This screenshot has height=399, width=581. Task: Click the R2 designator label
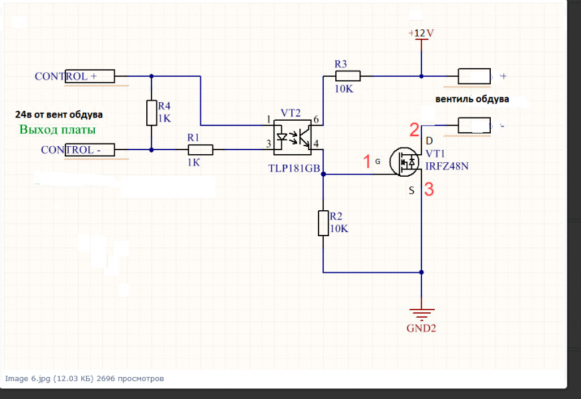pos(336,216)
